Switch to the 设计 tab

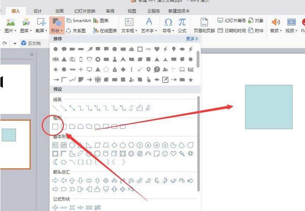(38, 11)
